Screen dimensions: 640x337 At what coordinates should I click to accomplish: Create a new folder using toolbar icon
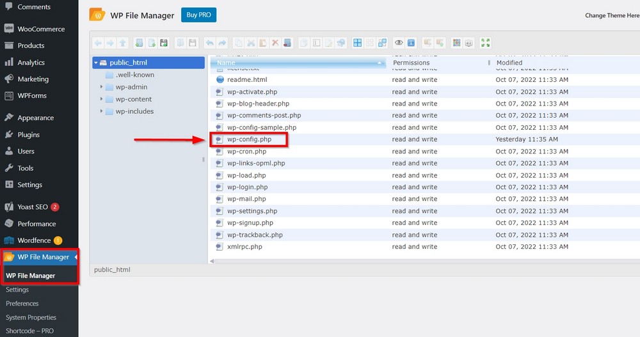coord(139,43)
